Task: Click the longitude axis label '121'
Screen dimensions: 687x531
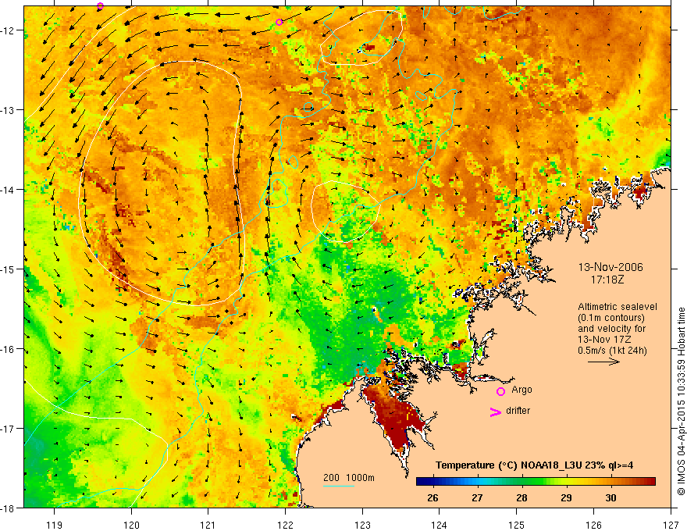Action: click(x=208, y=525)
